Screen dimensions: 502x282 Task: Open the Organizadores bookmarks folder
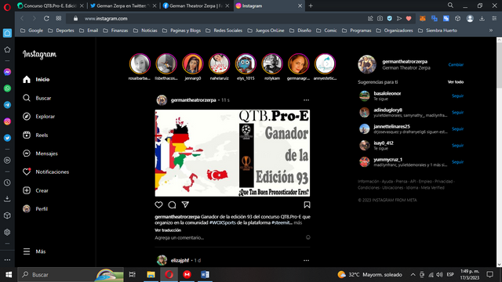tap(395, 31)
